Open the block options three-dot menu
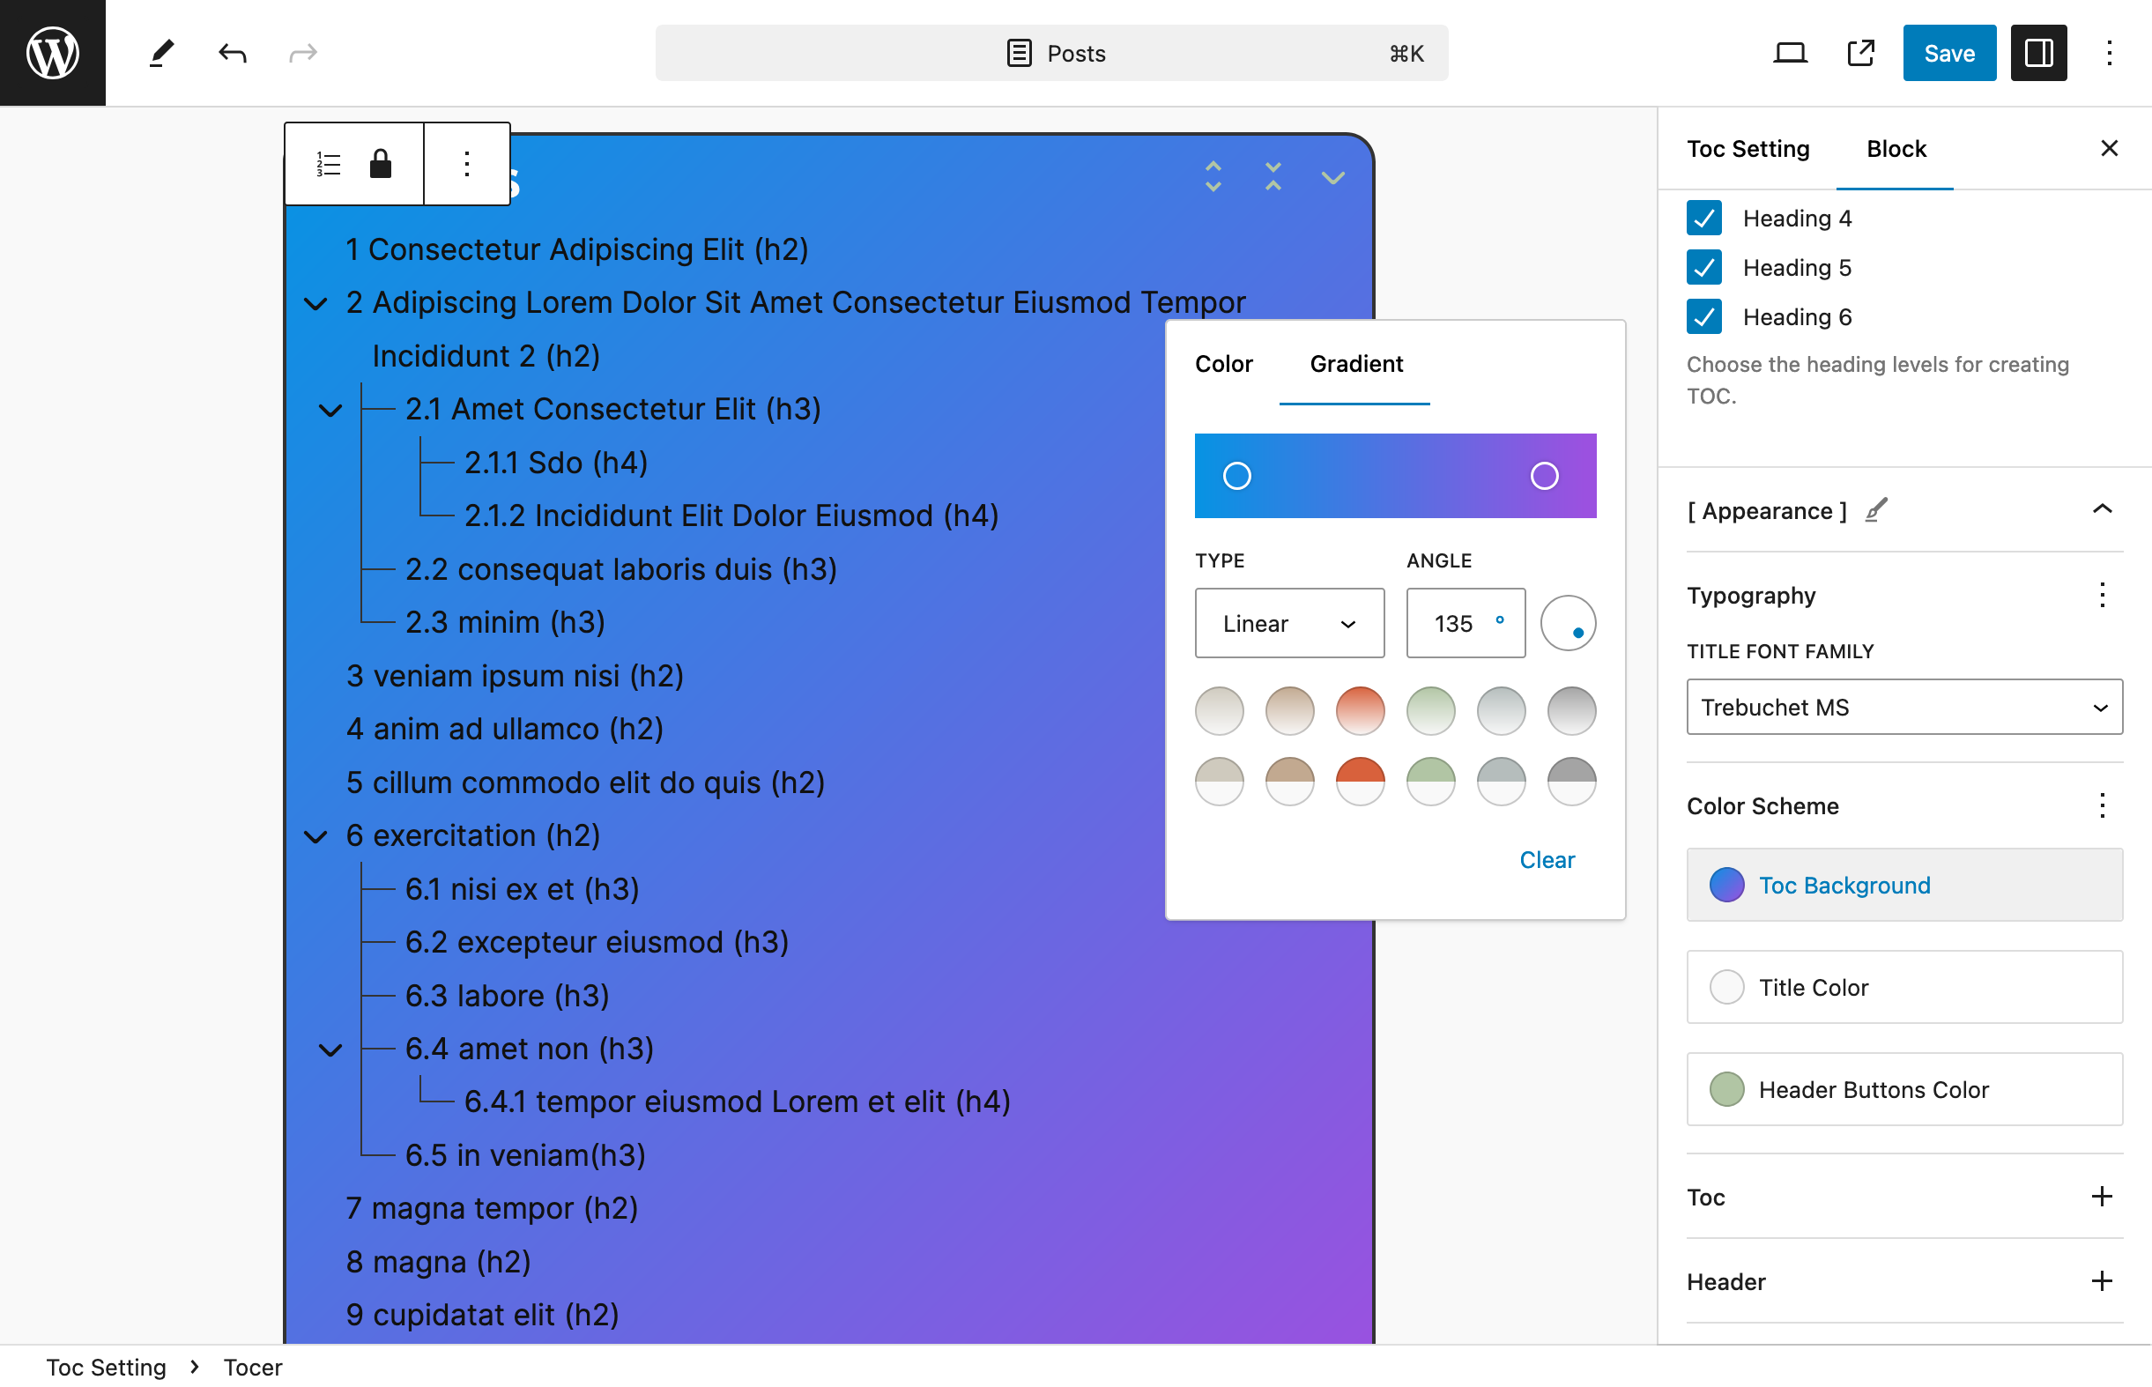 [466, 163]
